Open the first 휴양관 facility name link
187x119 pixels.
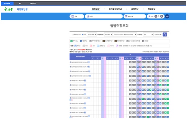point(78,81)
